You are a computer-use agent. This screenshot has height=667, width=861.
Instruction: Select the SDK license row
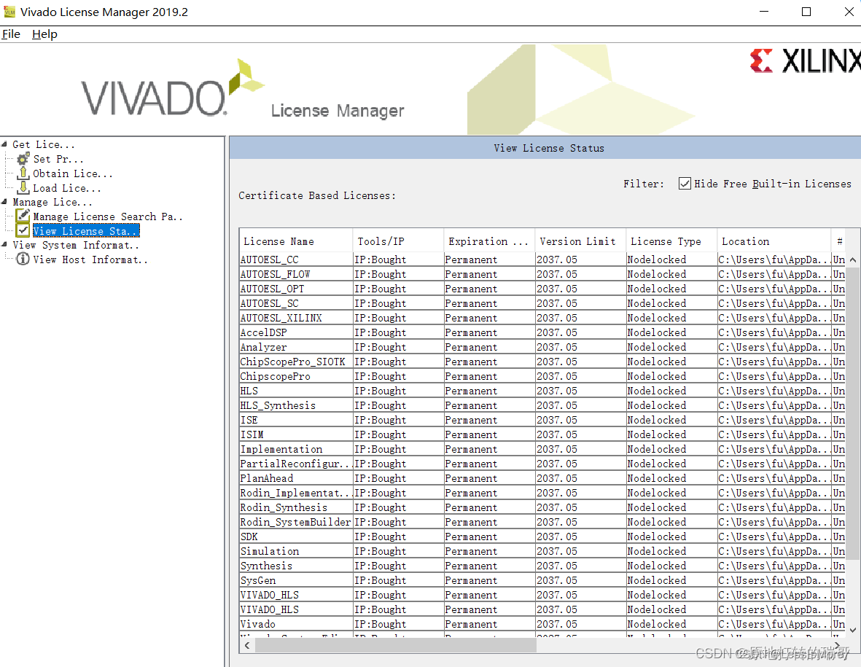click(542, 537)
